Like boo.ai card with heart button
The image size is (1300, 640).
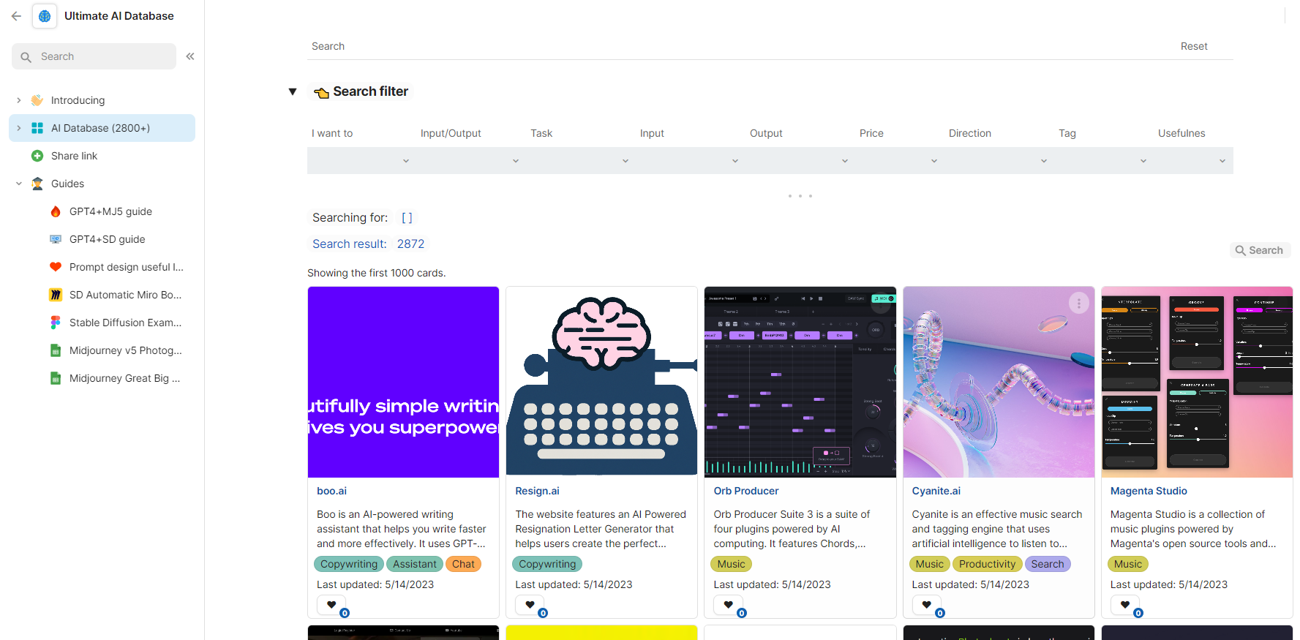[x=331, y=605]
